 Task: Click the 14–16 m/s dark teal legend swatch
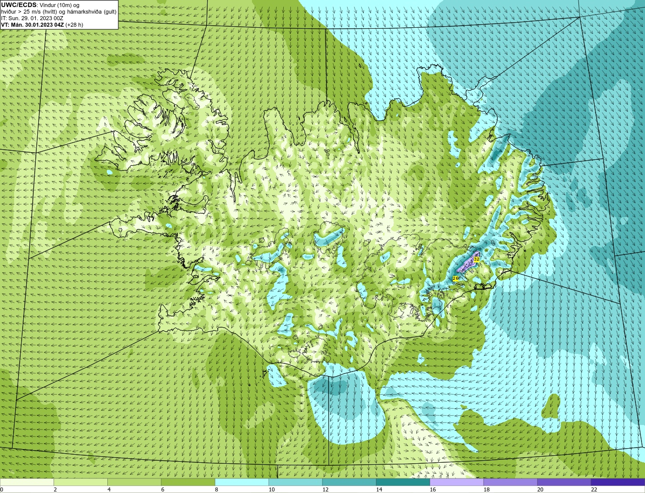403,482
